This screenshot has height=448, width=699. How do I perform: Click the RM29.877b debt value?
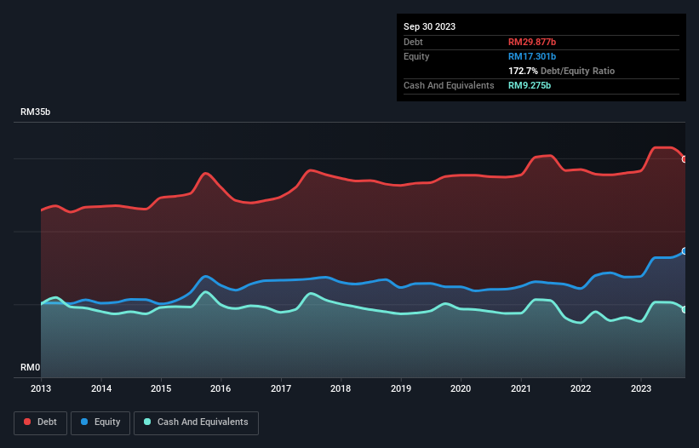532,42
